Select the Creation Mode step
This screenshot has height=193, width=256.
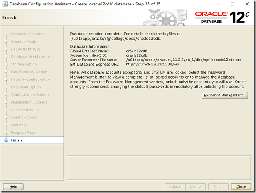pyautogui.click(x=23, y=41)
